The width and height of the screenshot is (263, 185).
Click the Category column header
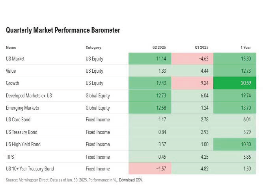93,48
